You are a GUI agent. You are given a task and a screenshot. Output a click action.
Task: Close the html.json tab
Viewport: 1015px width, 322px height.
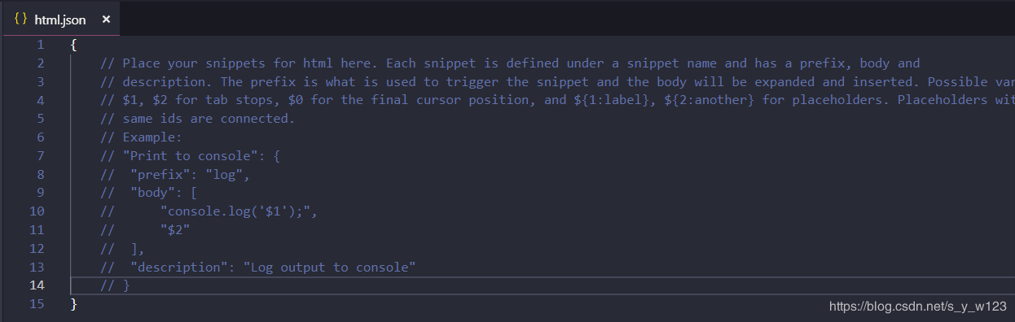tap(106, 20)
